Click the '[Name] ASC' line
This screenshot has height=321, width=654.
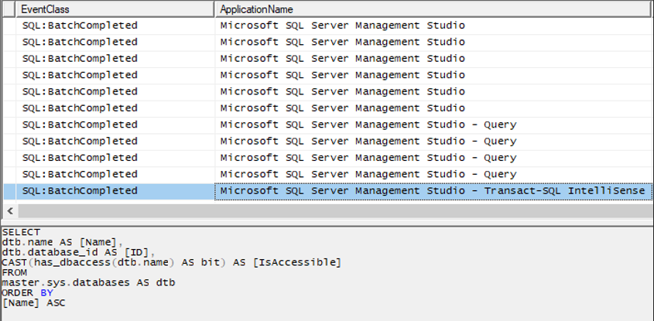point(33,302)
